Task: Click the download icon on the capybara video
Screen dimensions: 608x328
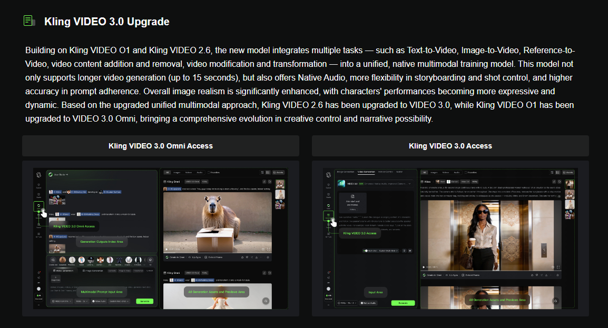Action: (256, 257)
